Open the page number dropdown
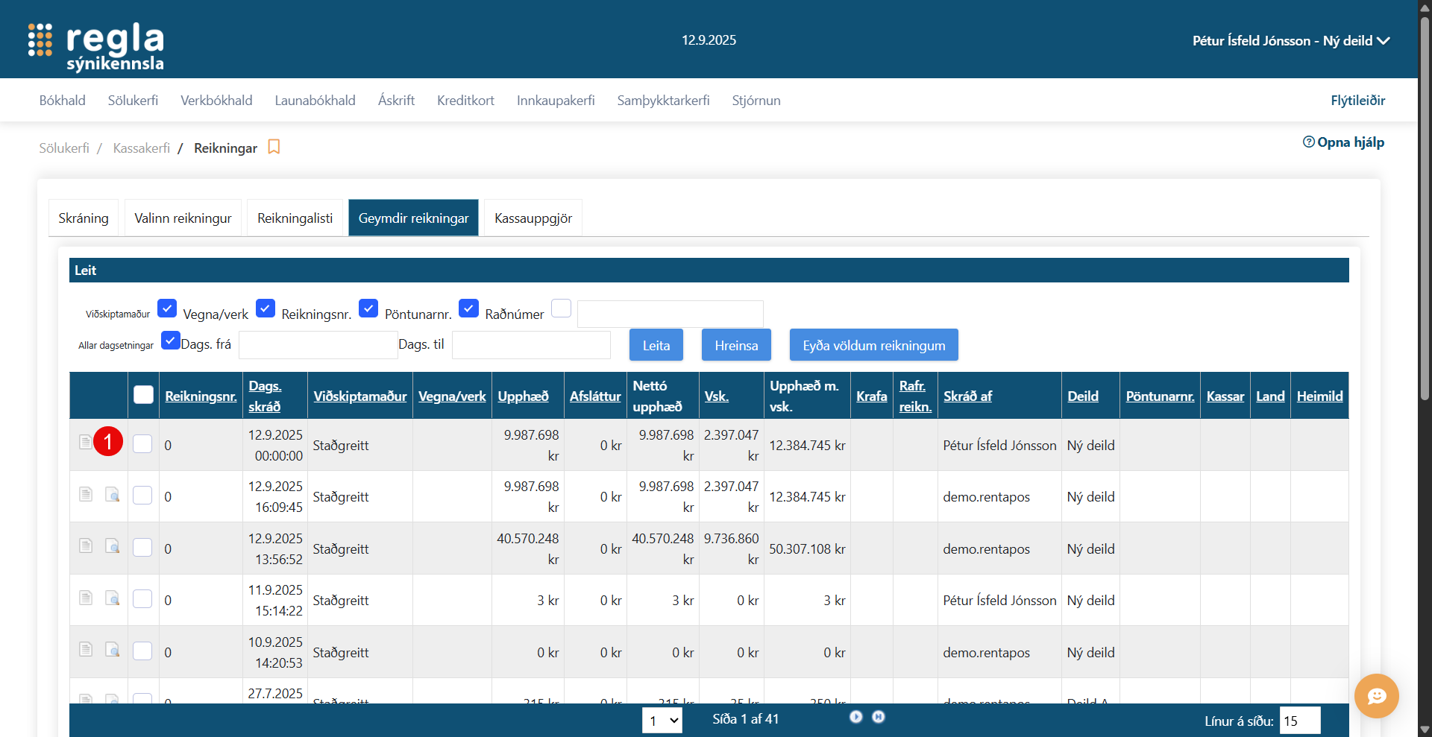 click(662, 721)
